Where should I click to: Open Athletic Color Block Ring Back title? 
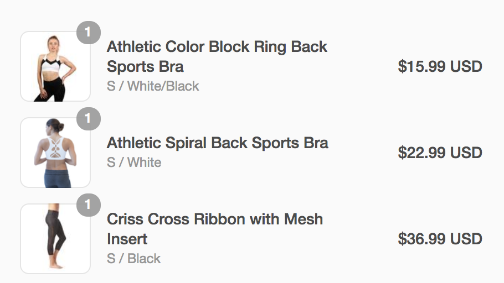(x=217, y=46)
